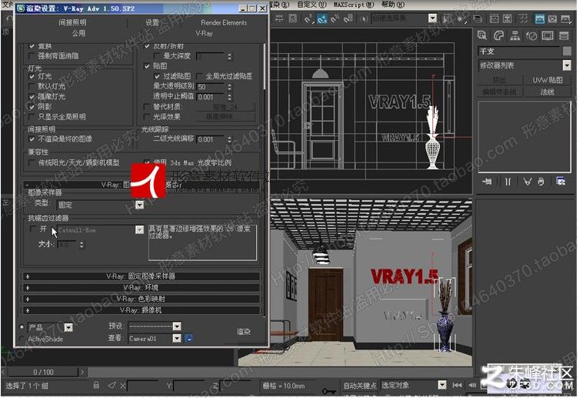Open the 查看 Camera01 viewport dropdown
583x398 pixels.
(177, 338)
